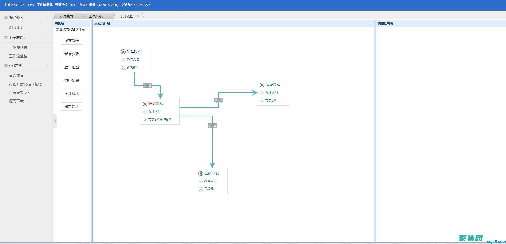Select the 办理人员 radio in the 同步 step
The image size is (506, 244).
click(x=145, y=112)
